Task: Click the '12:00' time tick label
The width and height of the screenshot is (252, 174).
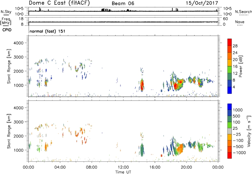Action: (123, 167)
